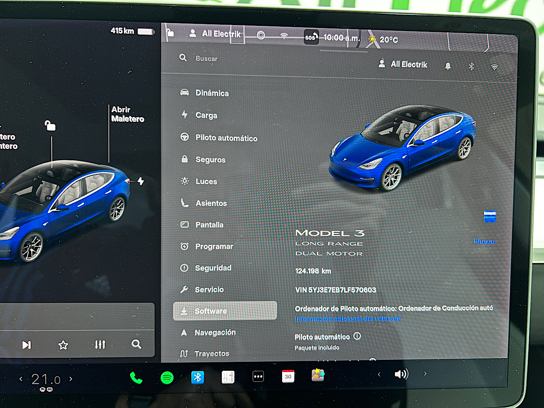Tap the lock icon in top status bar
Viewport: 544px width, 408px height.
pos(170,32)
